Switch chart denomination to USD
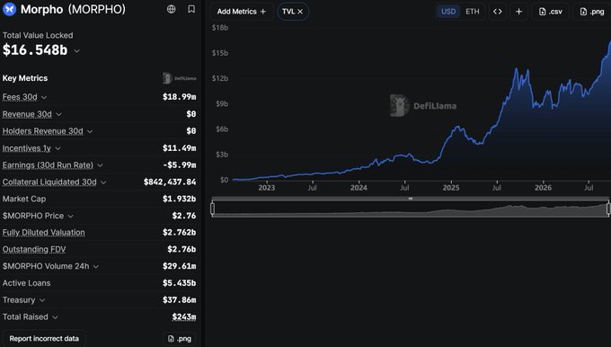The width and height of the screenshot is (611, 347). 448,12
